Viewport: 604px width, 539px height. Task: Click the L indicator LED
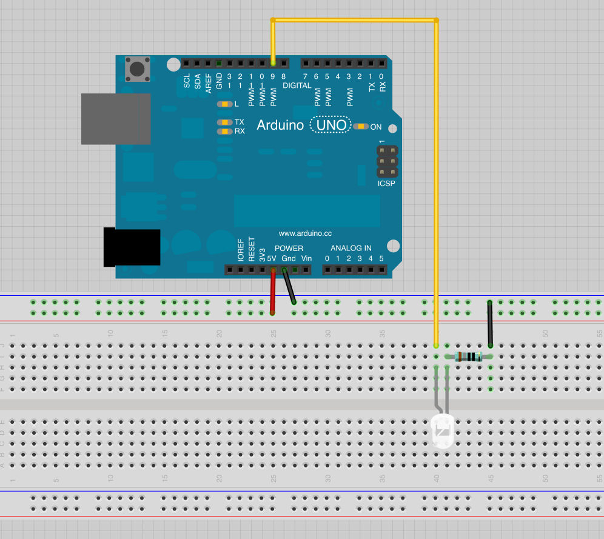224,104
